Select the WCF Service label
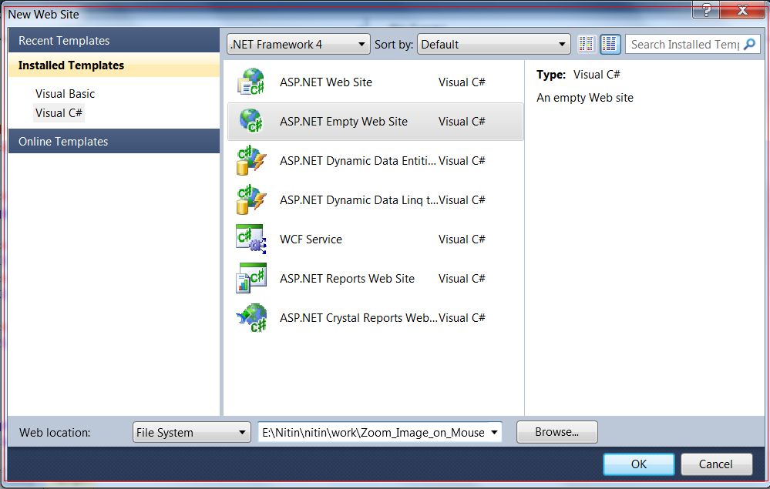Screen dimensions: 770x489 coord(311,239)
